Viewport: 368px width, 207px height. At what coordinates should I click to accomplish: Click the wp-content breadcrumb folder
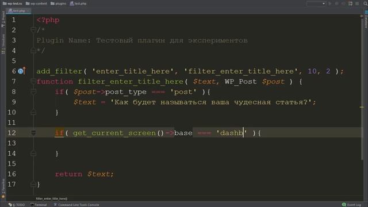(36, 3)
